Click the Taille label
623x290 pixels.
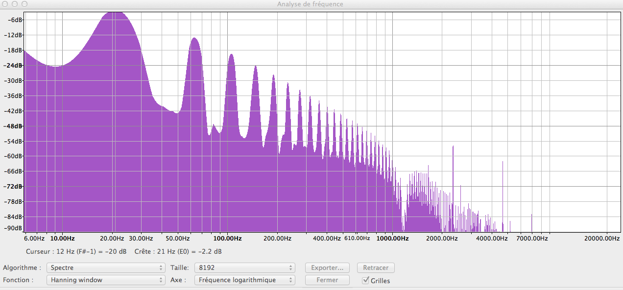pos(179,268)
